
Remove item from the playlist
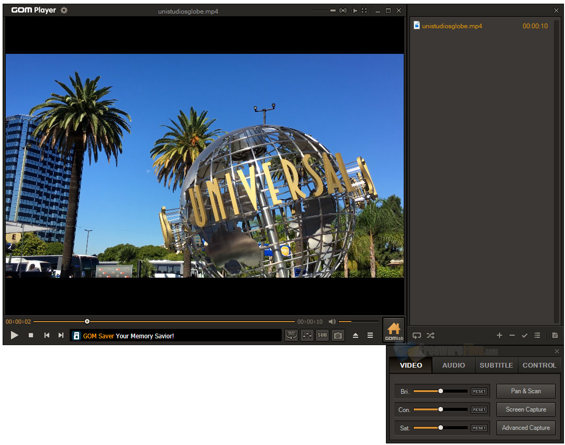[512, 335]
